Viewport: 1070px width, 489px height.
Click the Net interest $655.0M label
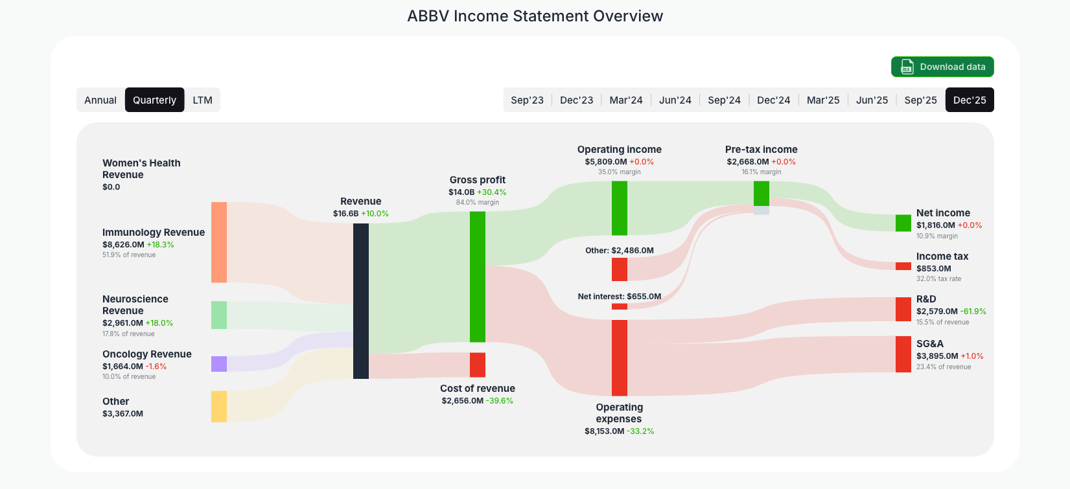pos(619,296)
